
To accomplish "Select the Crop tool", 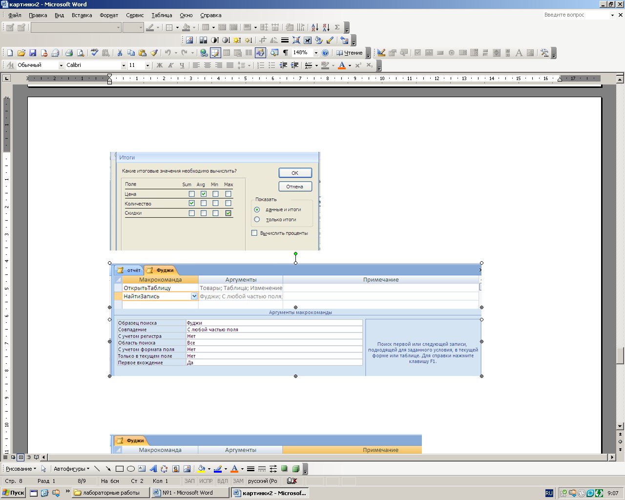I will [x=263, y=40].
